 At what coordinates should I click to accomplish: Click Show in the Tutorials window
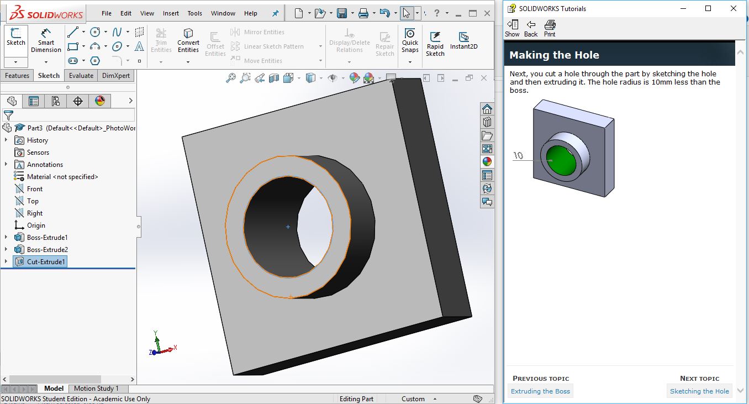pyautogui.click(x=513, y=29)
